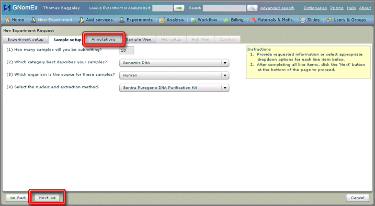Click the Materials & Meth. icon
The height and width of the screenshot is (206, 375).
click(253, 20)
